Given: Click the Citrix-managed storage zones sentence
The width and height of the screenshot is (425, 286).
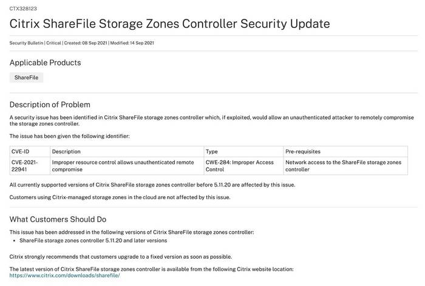Looking at the screenshot, I should pos(120,197).
